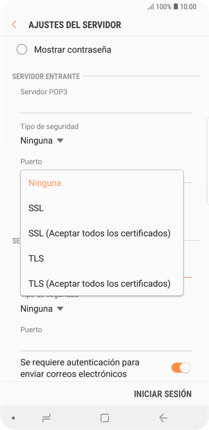209x430 pixels.
Task: Choose TLS option in the list
Action: coord(102,258)
